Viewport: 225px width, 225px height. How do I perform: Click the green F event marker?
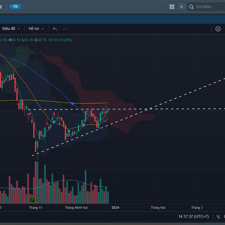click(32, 200)
